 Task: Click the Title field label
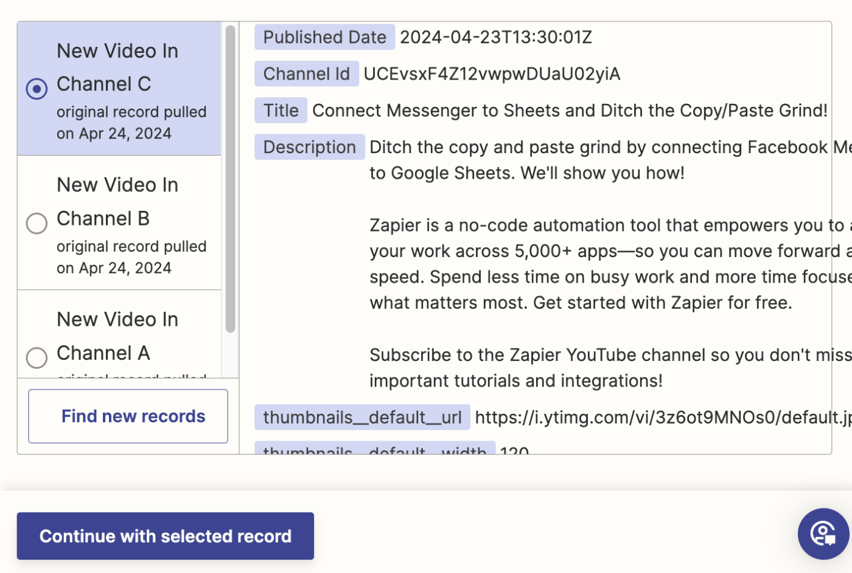pos(281,110)
